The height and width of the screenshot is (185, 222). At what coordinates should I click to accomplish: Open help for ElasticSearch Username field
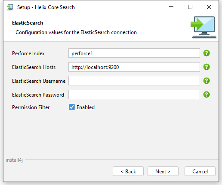tap(207, 81)
